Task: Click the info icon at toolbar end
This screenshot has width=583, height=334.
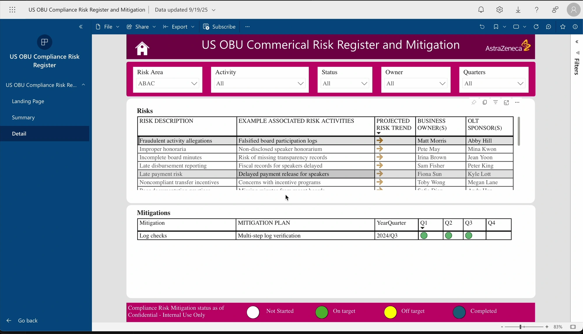Action: (575, 27)
